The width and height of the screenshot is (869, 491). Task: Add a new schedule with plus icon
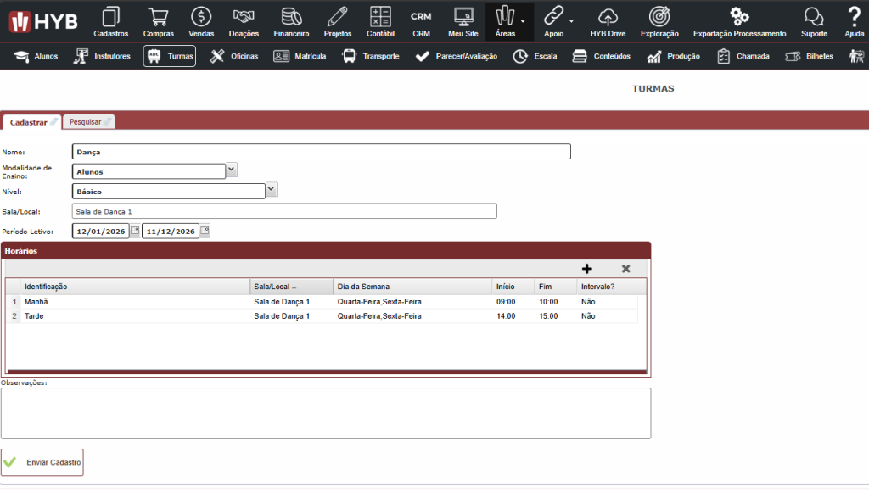coord(587,269)
